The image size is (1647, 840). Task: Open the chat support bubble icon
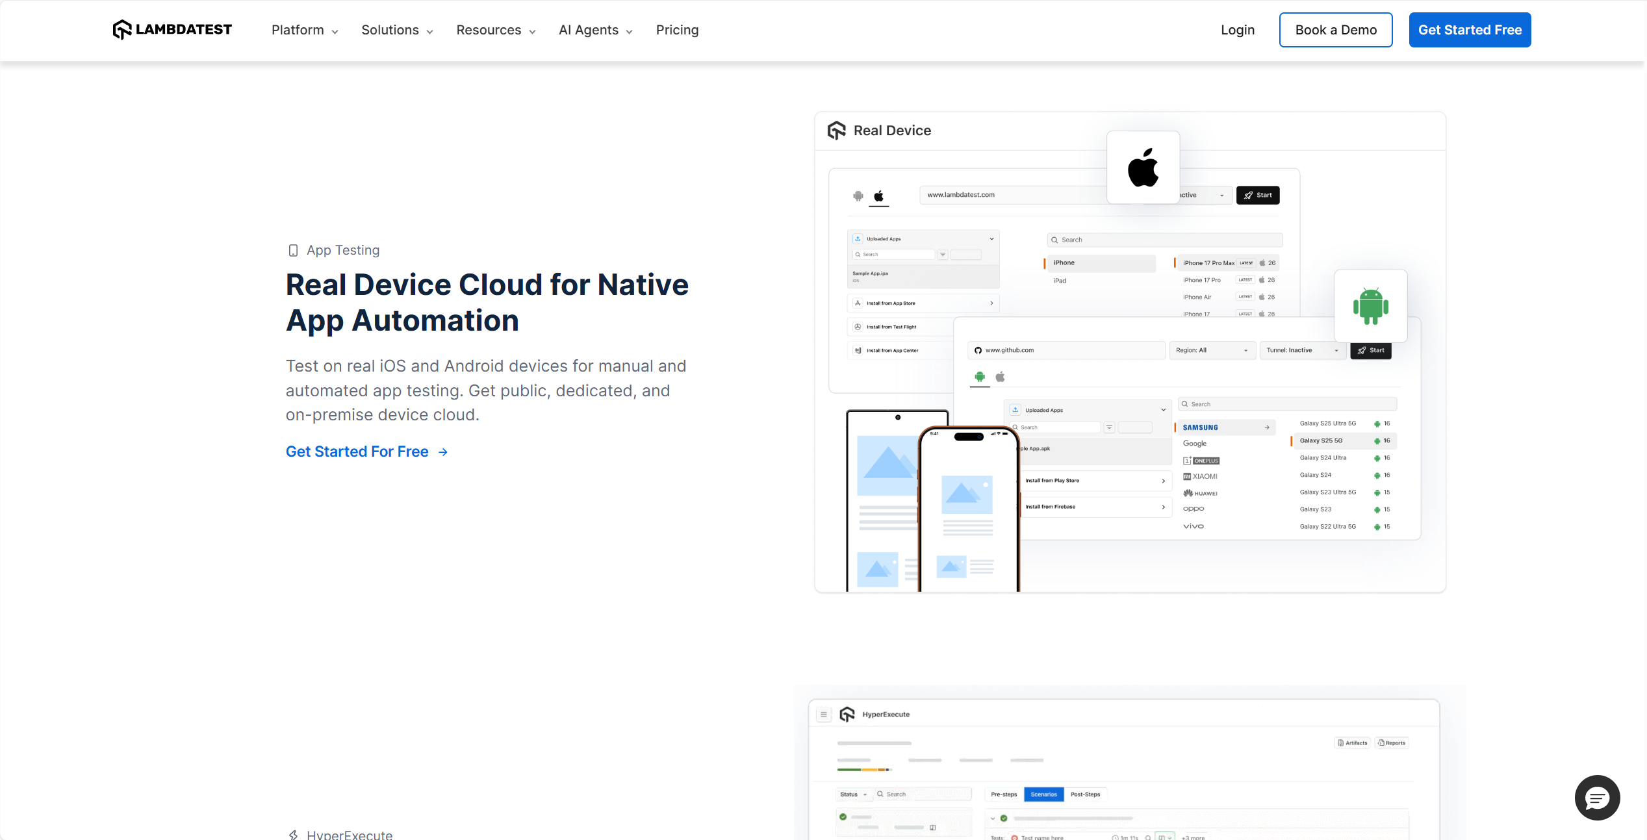(1597, 797)
